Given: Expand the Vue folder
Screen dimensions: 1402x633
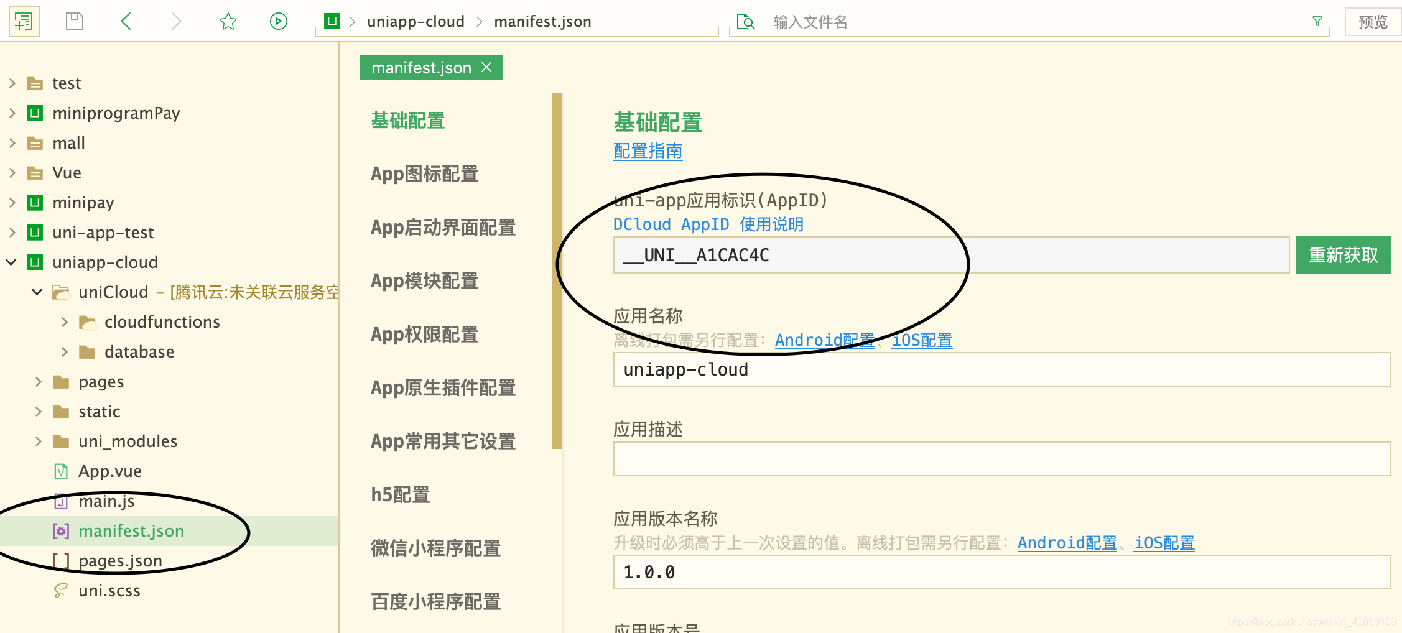Looking at the screenshot, I should point(12,173).
